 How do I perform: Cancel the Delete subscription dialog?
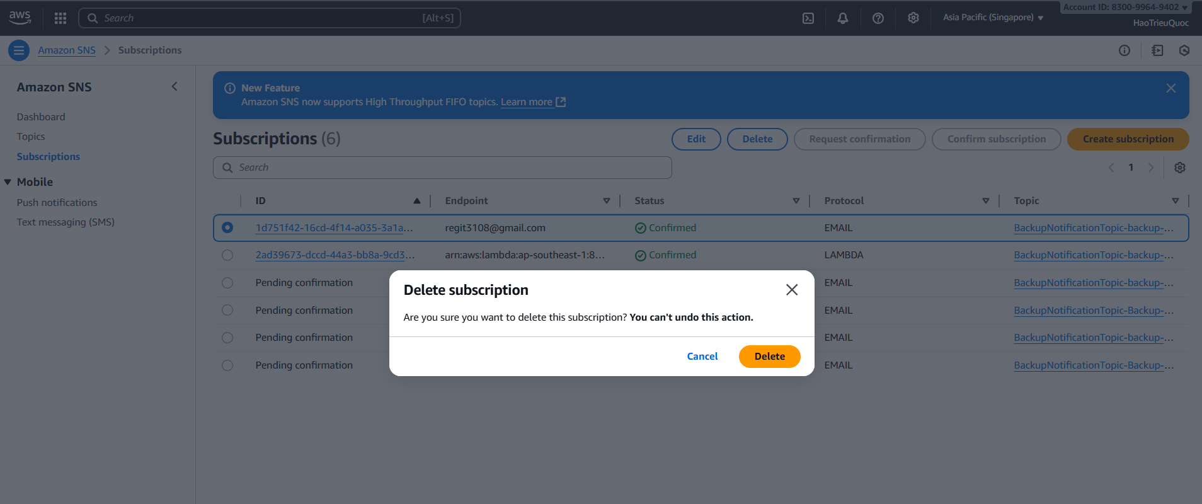pos(702,357)
